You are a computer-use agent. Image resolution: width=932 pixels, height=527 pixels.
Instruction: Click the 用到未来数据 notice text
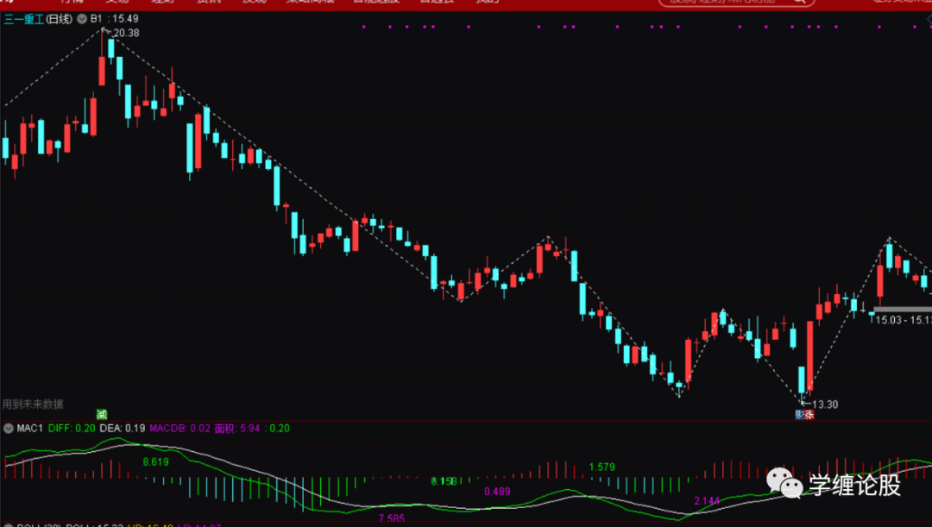(x=33, y=404)
